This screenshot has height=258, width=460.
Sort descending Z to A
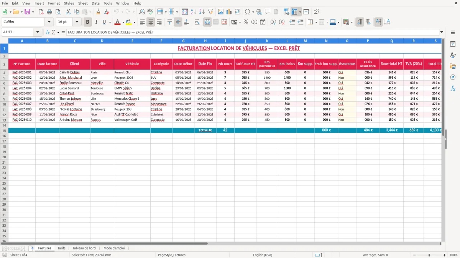pos(202,12)
